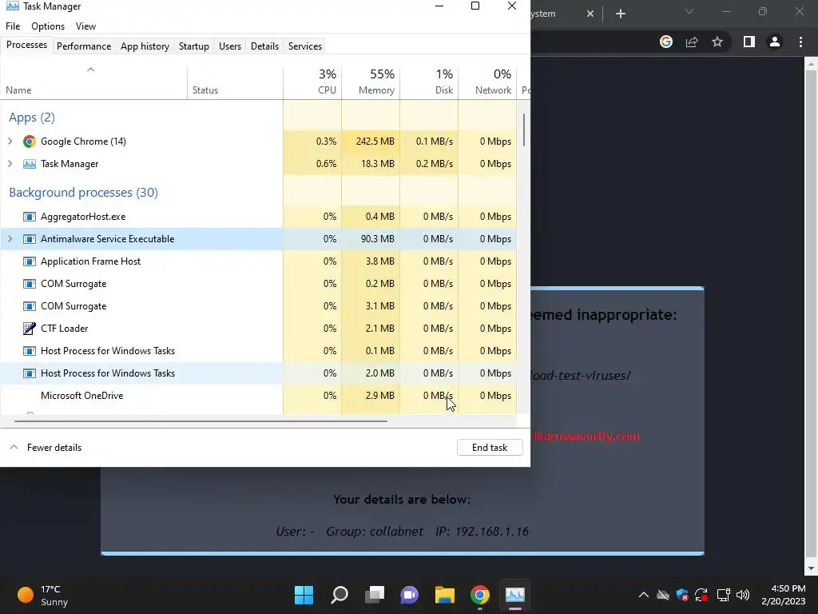
Task: Switch to the Startup tab
Action: click(x=193, y=46)
